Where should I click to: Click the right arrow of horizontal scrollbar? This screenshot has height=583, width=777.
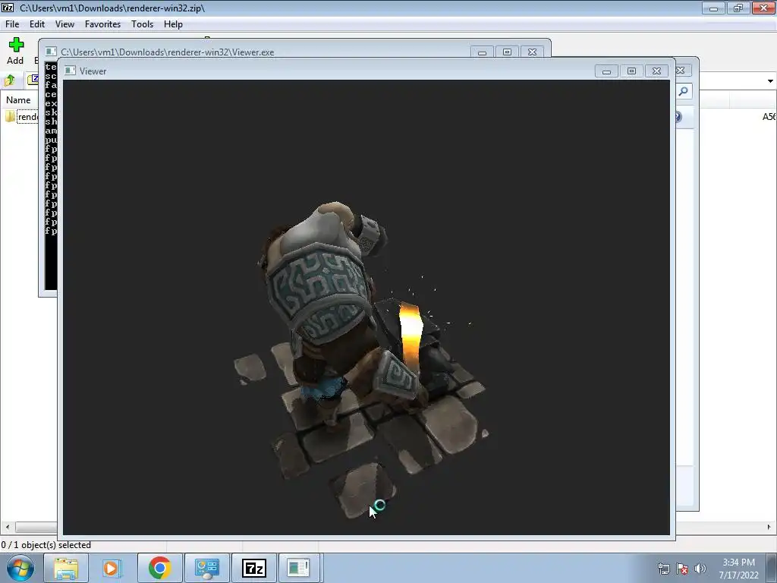pos(769,527)
